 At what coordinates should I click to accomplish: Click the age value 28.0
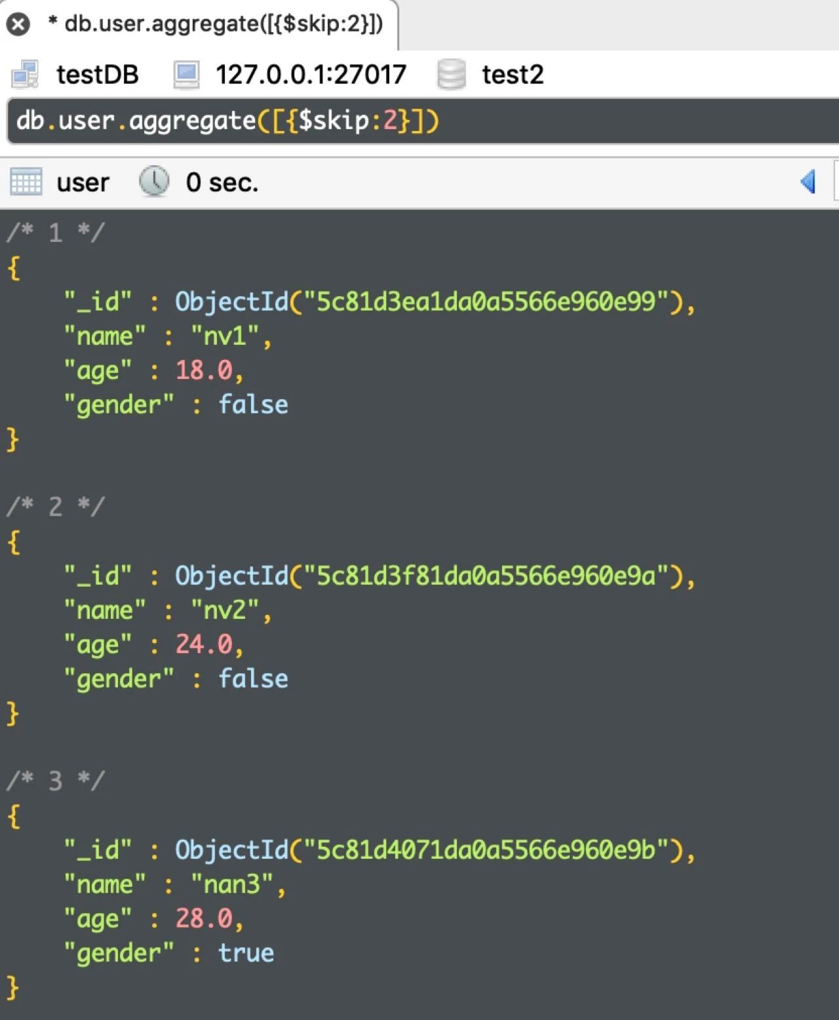point(204,918)
